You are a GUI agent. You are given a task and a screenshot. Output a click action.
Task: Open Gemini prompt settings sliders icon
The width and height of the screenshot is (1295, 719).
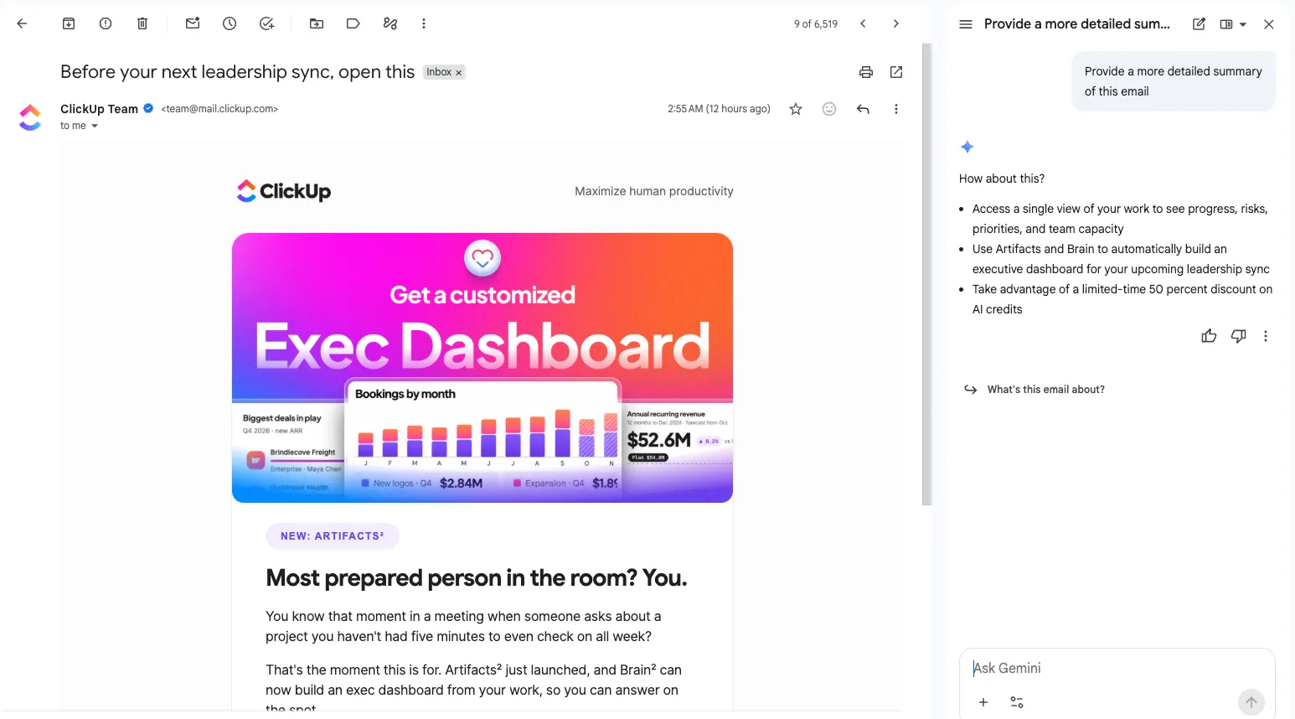[1017, 702]
